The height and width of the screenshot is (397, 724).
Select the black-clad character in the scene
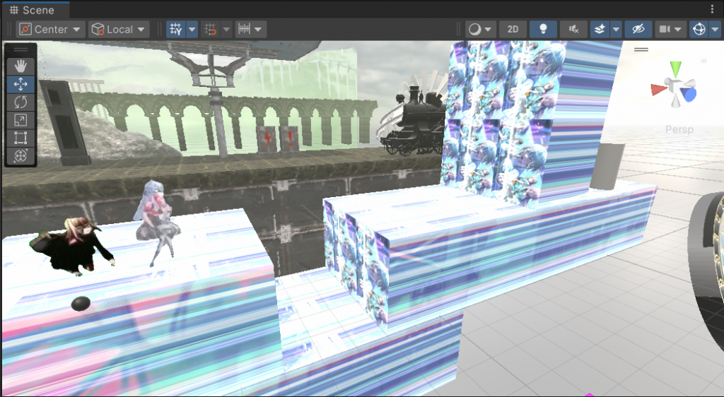pos(73,247)
